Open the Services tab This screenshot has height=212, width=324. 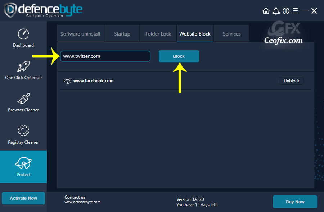coord(231,34)
